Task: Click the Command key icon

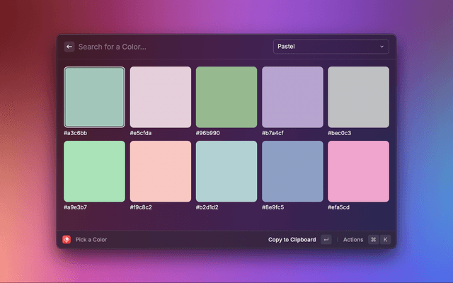Action: [x=373, y=240]
